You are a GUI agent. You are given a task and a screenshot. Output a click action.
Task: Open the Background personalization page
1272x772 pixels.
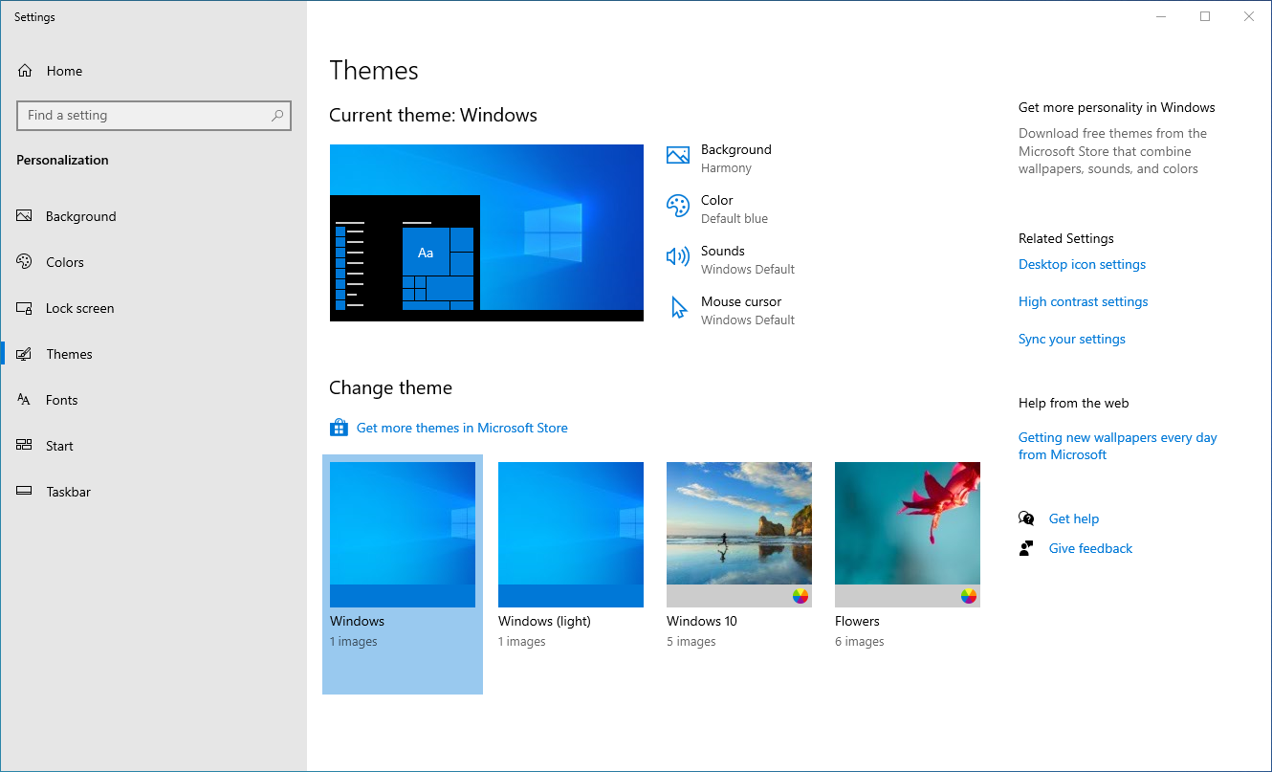(153, 216)
